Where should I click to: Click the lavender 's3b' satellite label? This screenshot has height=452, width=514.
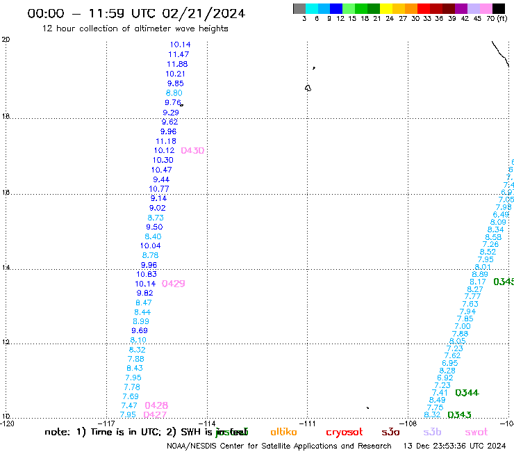coord(432,432)
